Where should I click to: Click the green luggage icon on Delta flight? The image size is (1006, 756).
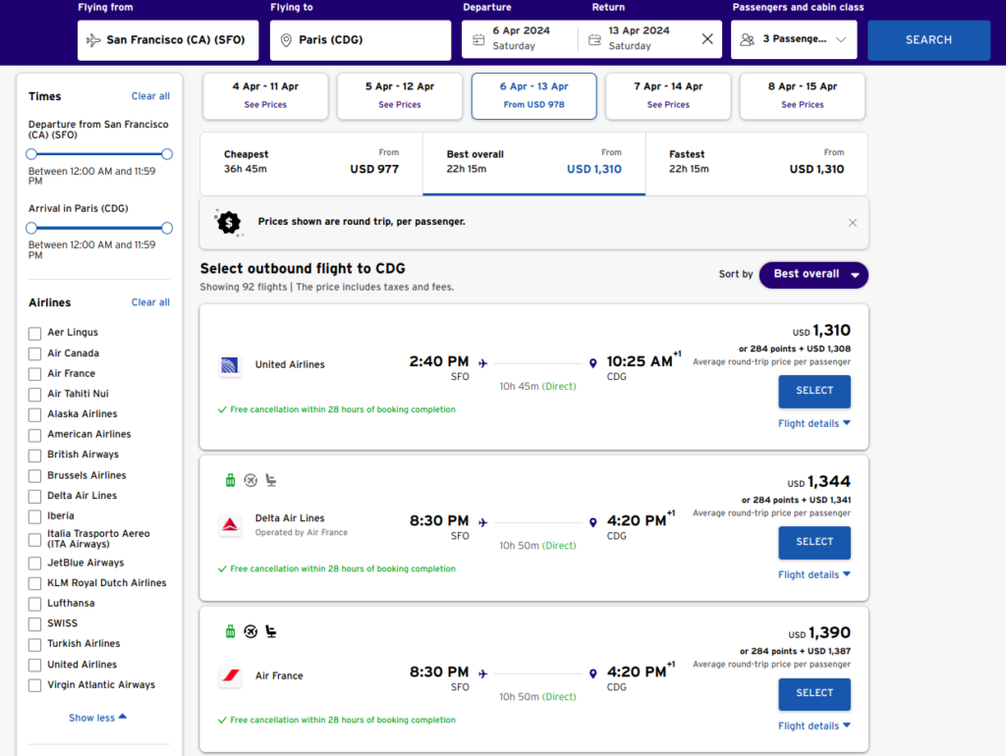pyautogui.click(x=230, y=480)
